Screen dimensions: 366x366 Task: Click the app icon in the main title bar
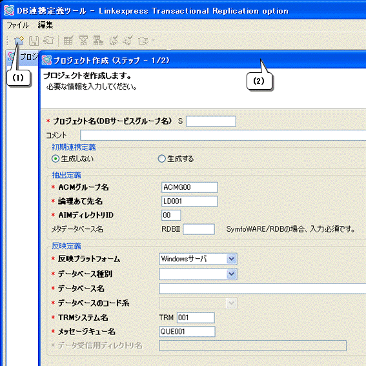[9, 10]
